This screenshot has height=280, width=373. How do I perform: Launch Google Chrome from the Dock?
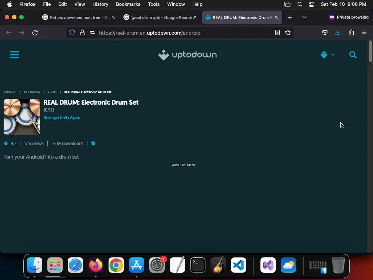pyautogui.click(x=116, y=265)
